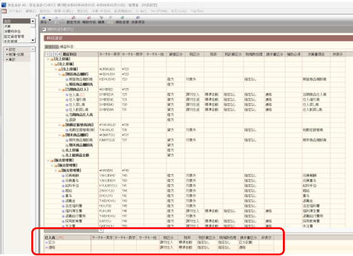Click the サーチキー英字 column header
353x256 pixels.
[110, 54]
